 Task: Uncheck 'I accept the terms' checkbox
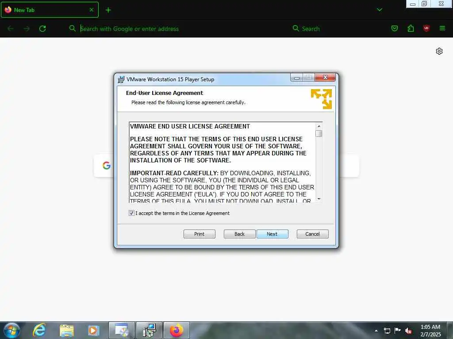tap(131, 213)
